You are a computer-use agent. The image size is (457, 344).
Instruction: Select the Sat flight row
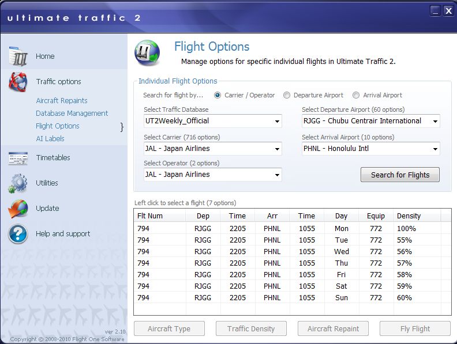293,286
